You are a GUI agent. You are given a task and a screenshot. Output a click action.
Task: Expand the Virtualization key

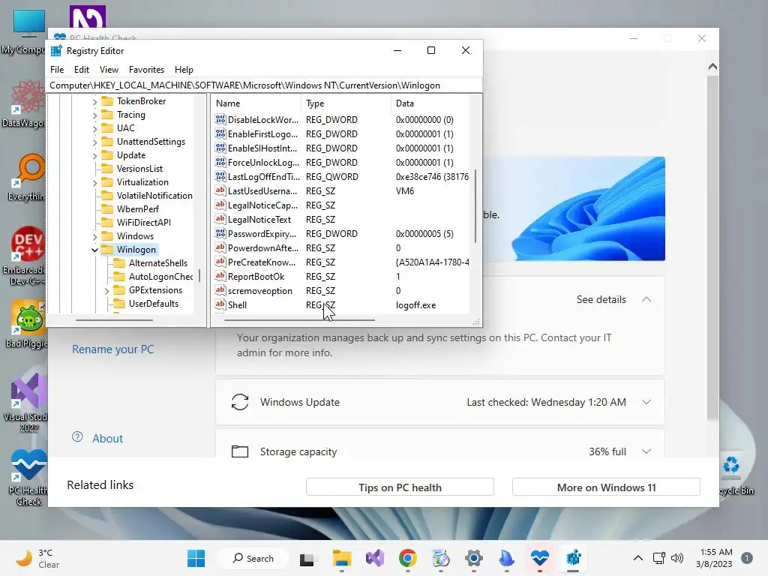click(x=94, y=183)
